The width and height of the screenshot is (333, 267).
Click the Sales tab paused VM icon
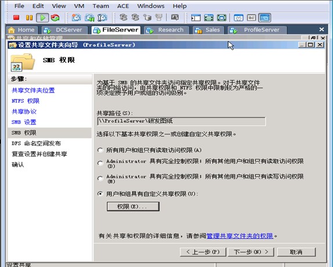[198, 30]
